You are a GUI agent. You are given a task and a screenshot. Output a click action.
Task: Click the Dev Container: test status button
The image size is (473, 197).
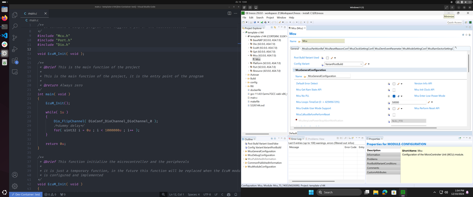[x=25, y=194]
